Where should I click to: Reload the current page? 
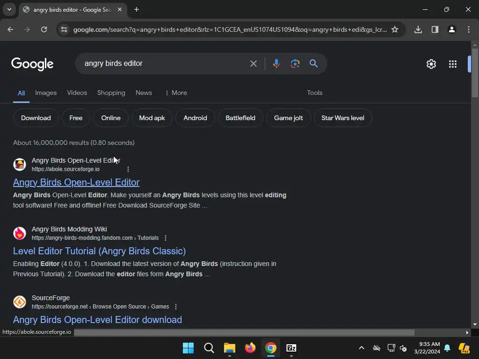tap(44, 29)
